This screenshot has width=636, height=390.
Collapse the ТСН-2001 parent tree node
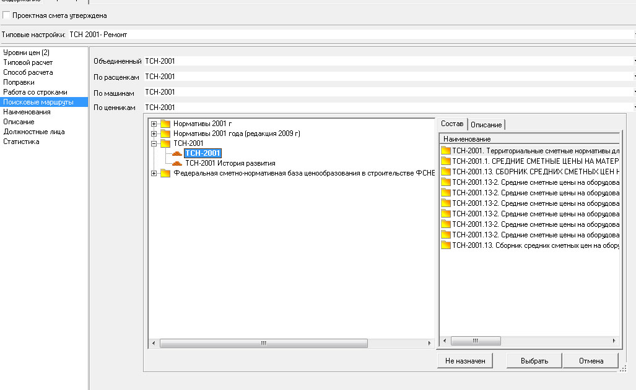pos(154,143)
